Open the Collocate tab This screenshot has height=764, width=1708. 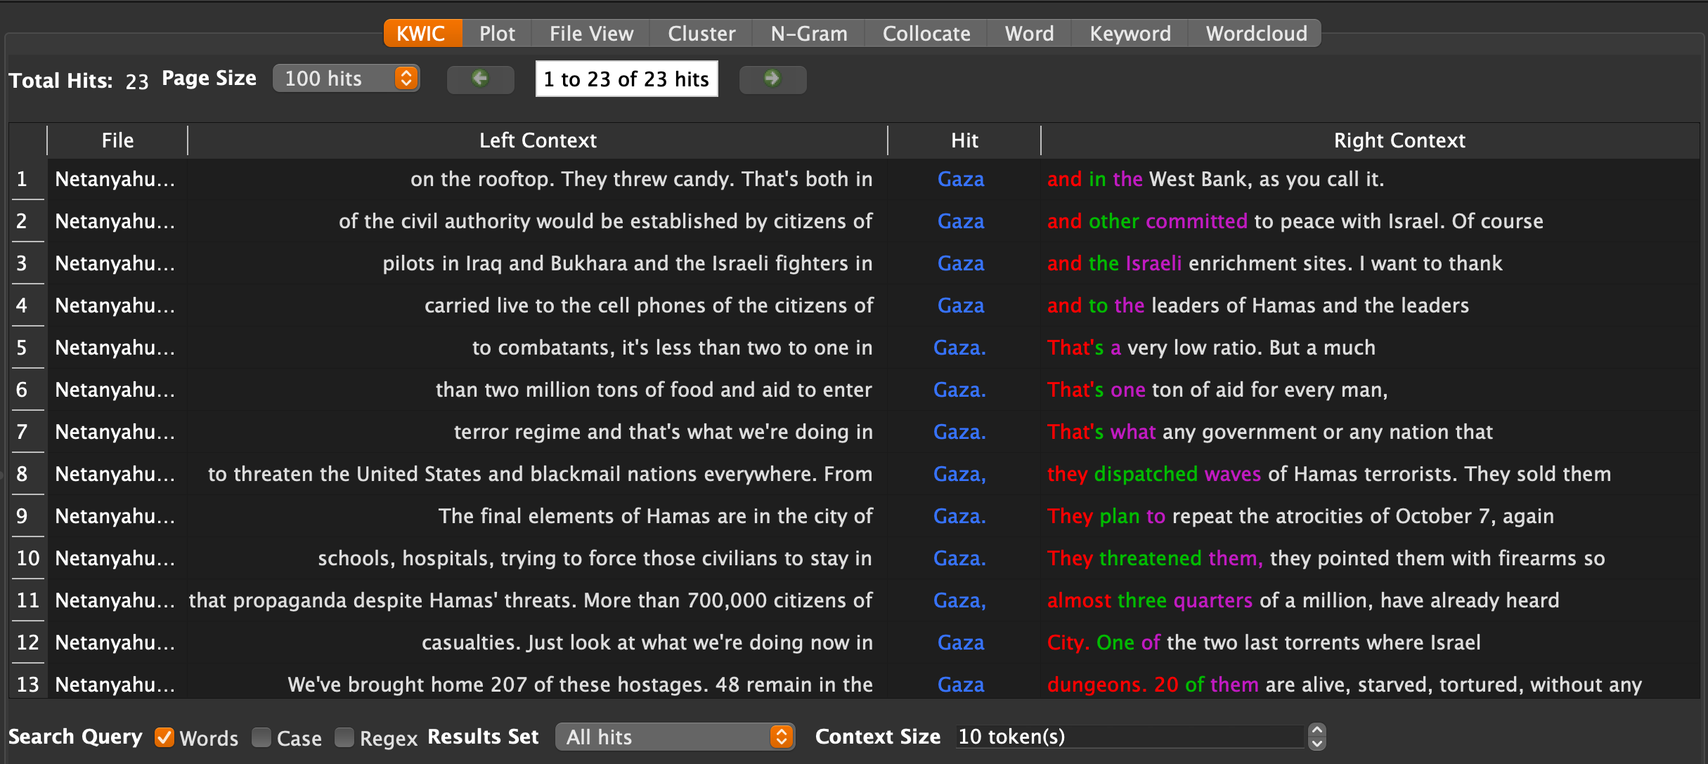(926, 34)
